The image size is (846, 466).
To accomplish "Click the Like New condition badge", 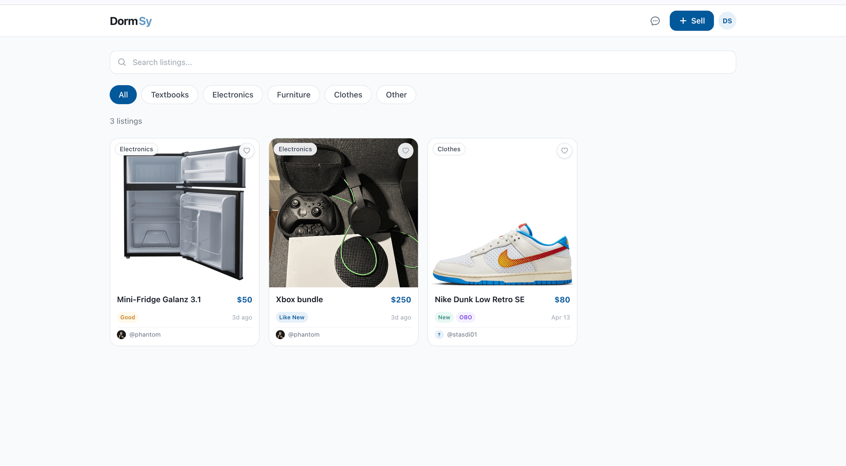I will click(292, 317).
